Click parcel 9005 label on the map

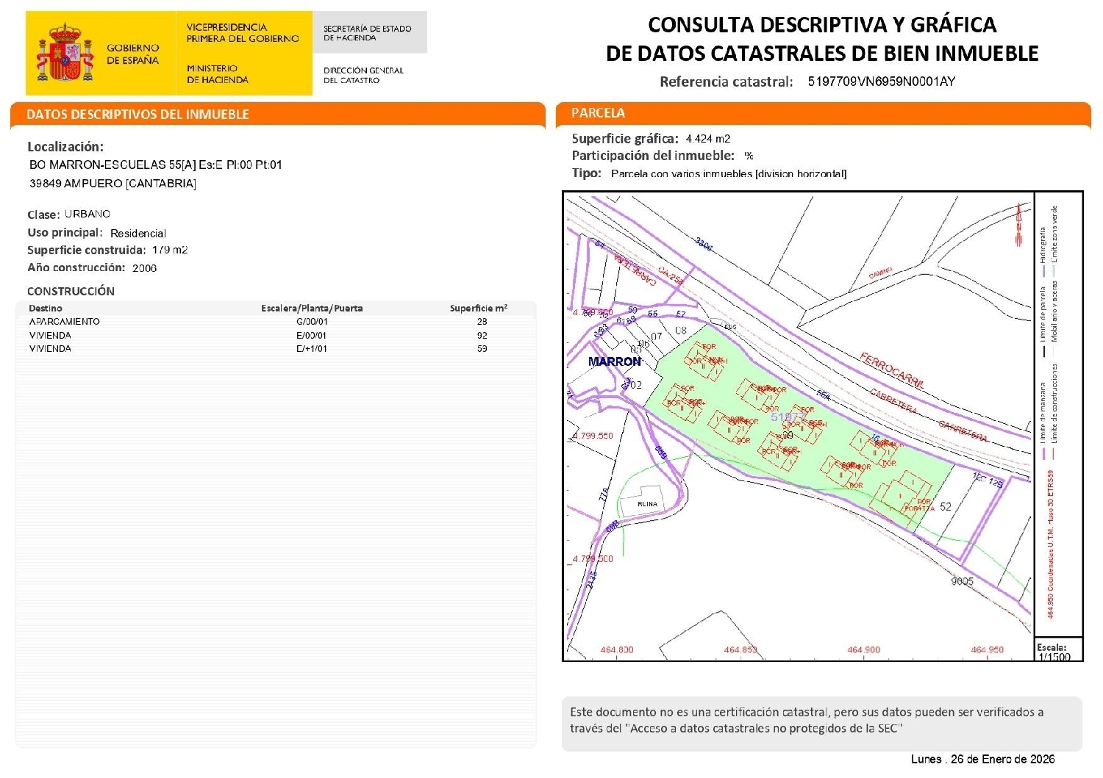point(962,581)
